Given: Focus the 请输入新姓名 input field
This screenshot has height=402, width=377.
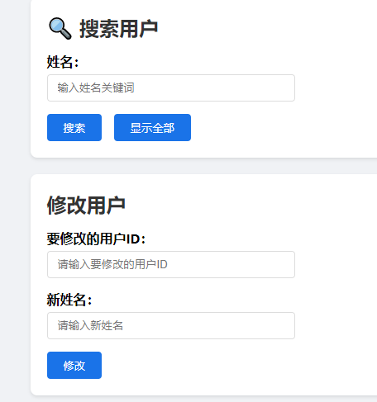Looking at the screenshot, I should click(x=171, y=325).
